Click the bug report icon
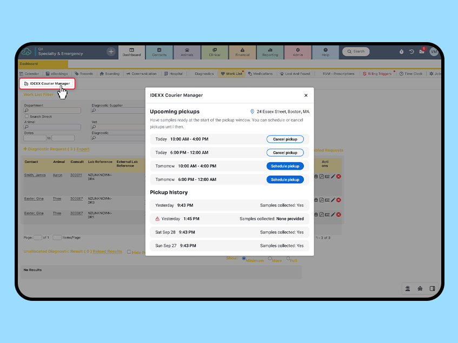 pos(420,288)
